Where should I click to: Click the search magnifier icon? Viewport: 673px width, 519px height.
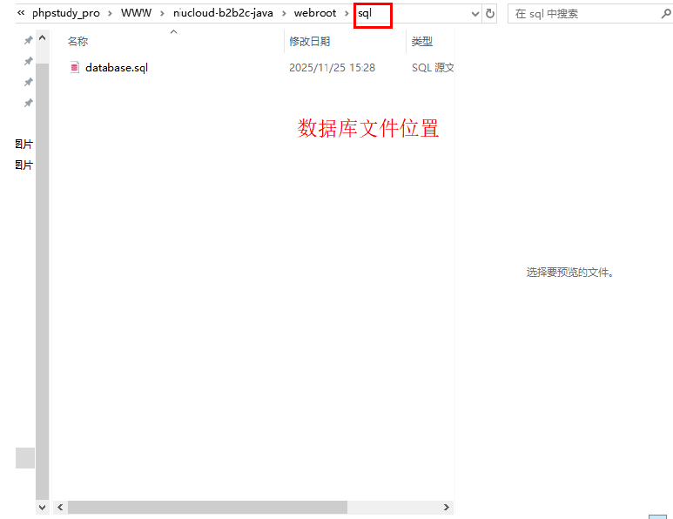[662, 14]
